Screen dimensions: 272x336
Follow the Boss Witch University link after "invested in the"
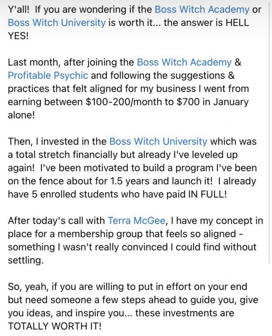[x=158, y=141]
